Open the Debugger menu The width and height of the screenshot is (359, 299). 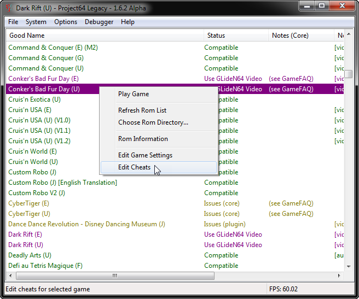(99, 22)
